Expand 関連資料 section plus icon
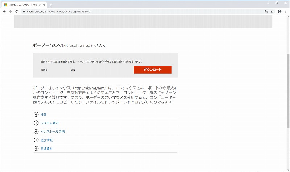290x172 pixels. point(36,148)
